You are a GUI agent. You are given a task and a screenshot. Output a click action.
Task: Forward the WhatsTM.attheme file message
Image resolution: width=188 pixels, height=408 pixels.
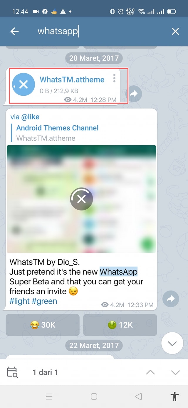[x=134, y=94]
